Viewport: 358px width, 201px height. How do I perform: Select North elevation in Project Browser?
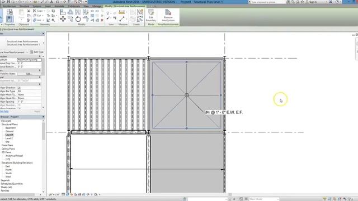click(x=8, y=170)
